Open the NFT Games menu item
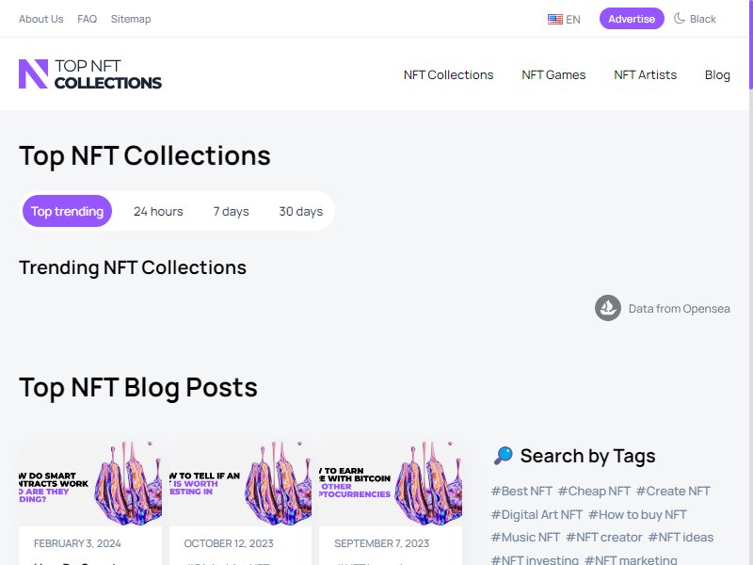 tap(553, 75)
